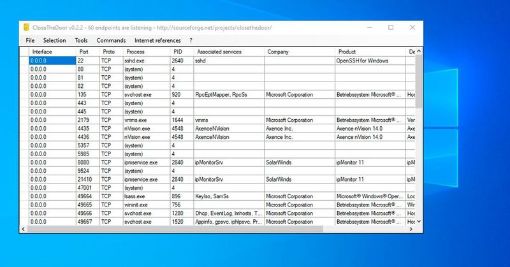Image resolution: width=510 pixels, height=267 pixels.
Task: Click the horizontal scrollbar thumb
Action: coord(175,229)
